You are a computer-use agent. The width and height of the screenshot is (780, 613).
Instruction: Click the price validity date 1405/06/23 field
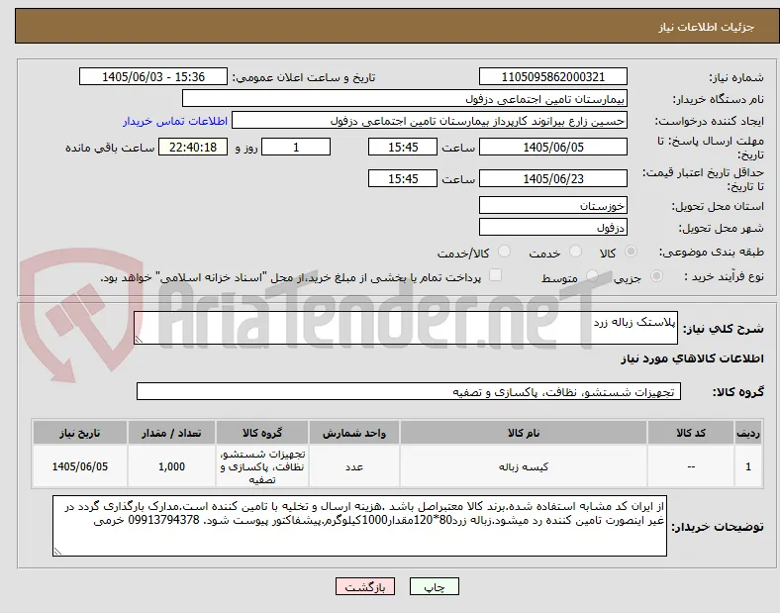point(553,178)
